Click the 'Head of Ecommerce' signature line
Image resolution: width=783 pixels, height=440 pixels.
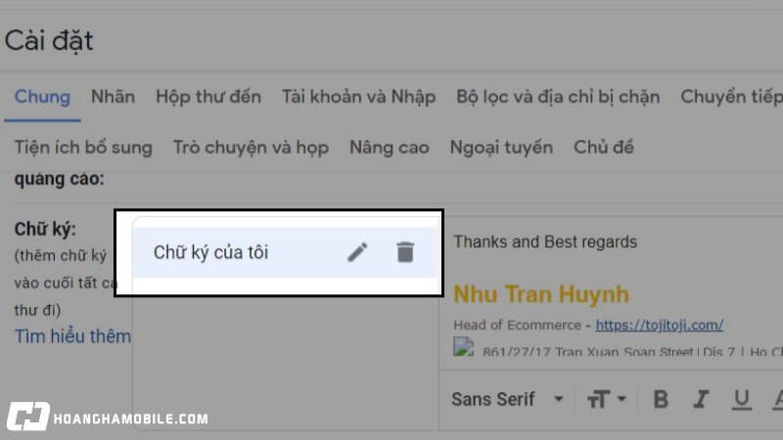[518, 326]
